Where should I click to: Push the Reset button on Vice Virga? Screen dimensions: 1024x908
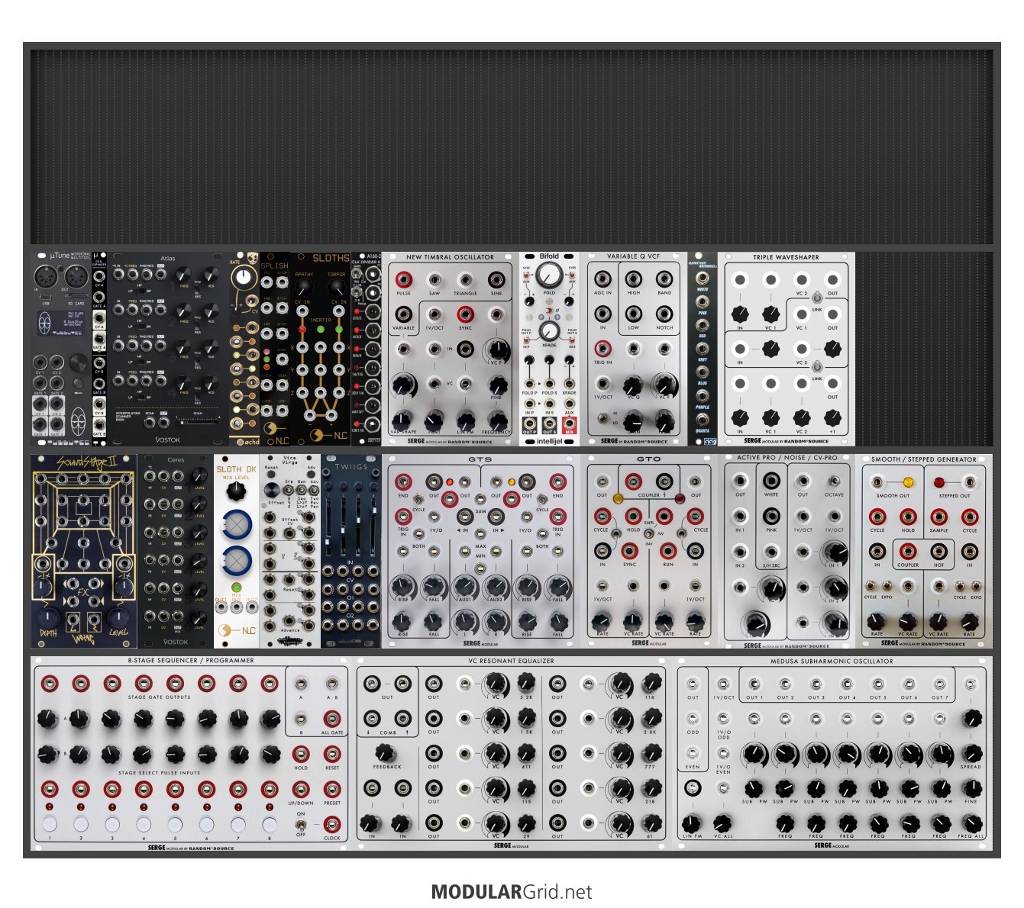(271, 475)
